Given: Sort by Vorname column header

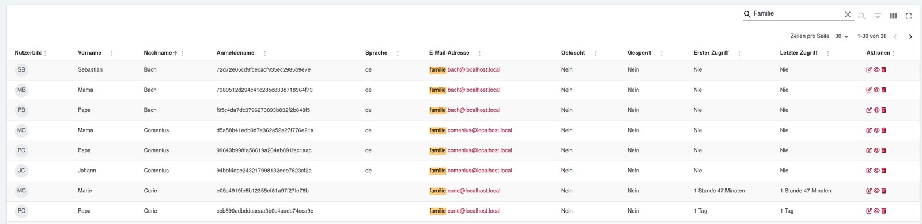Looking at the screenshot, I should [89, 53].
